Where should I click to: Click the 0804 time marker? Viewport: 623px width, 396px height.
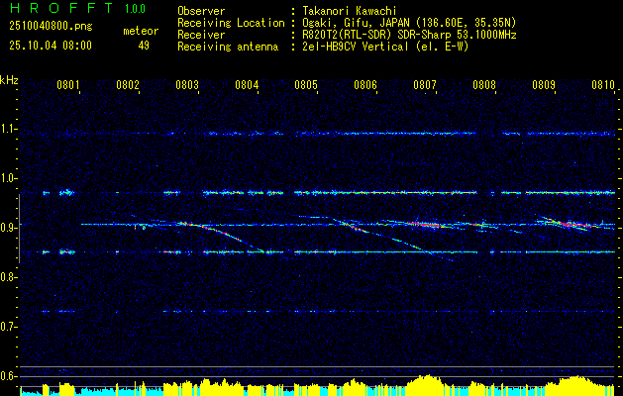coord(247,85)
